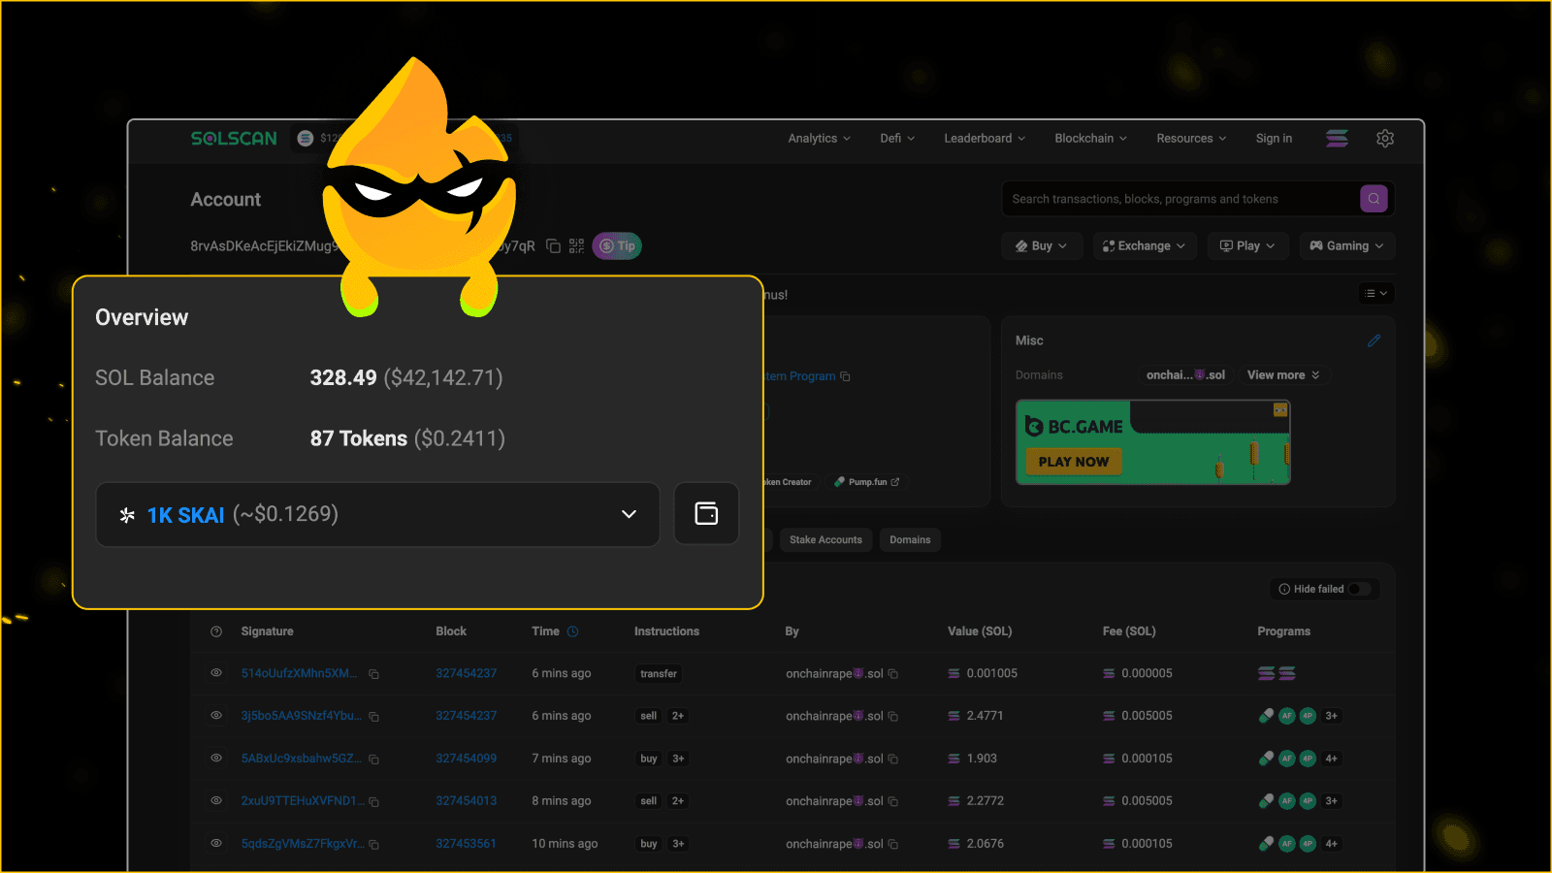Open block 327453561 link
The height and width of the screenshot is (873, 1552).
pos(466,844)
